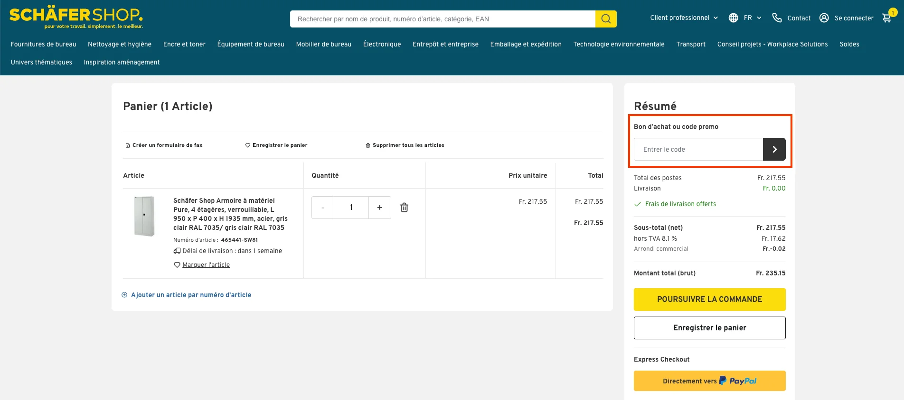Image resolution: width=904 pixels, height=400 pixels.
Task: Open Entrepôt et entreprise menu
Action: pyautogui.click(x=445, y=44)
